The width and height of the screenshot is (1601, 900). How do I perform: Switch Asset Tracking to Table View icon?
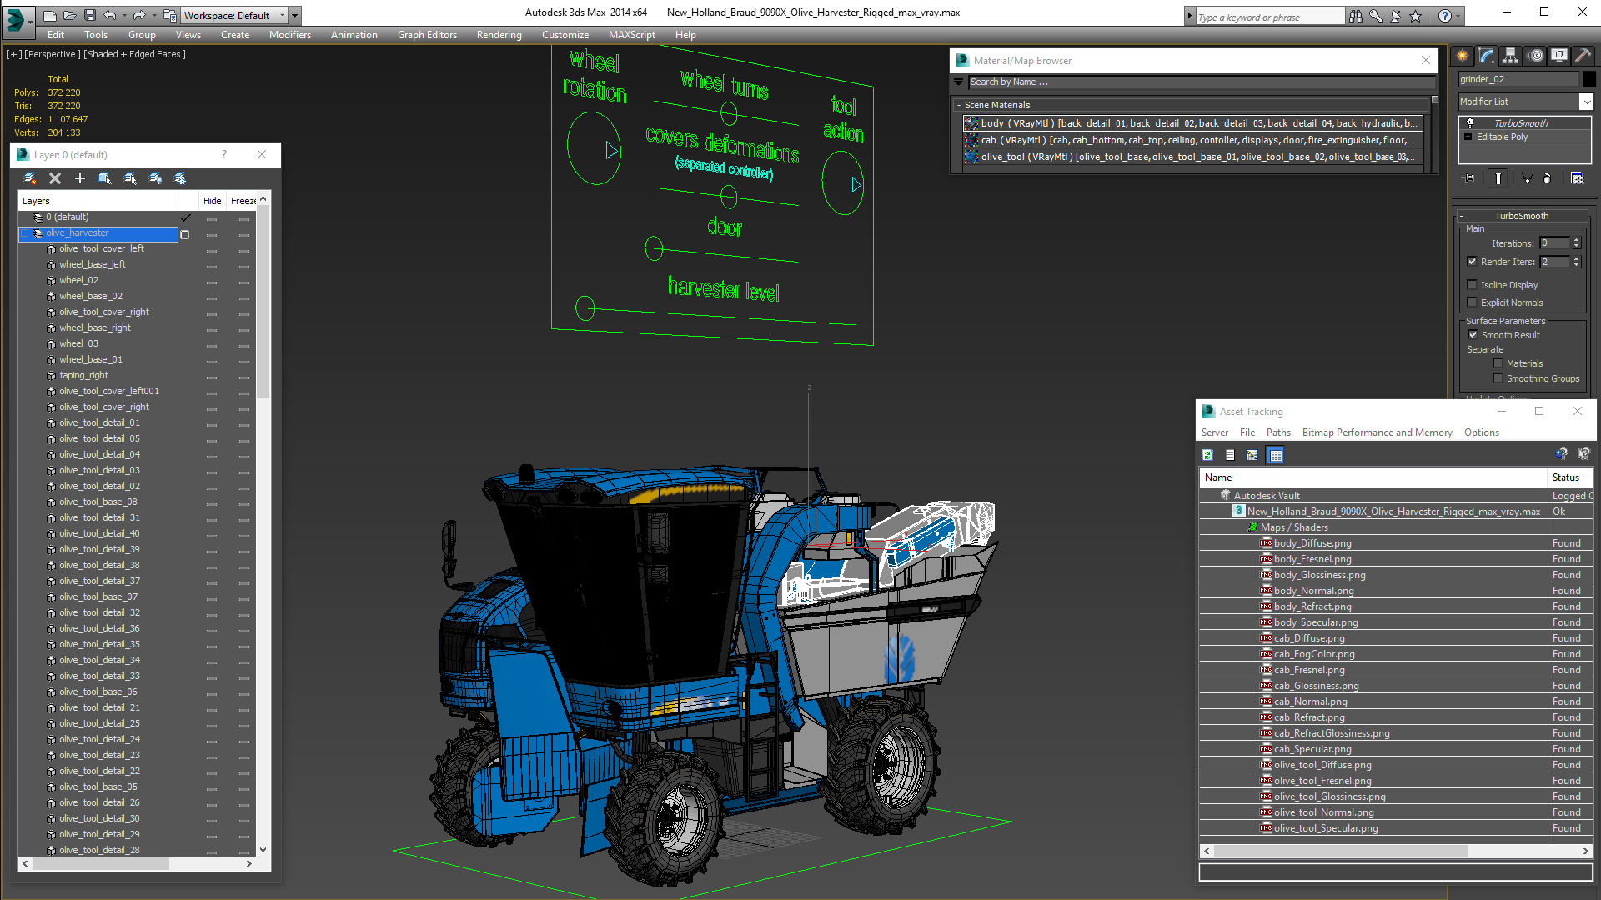(x=1275, y=455)
